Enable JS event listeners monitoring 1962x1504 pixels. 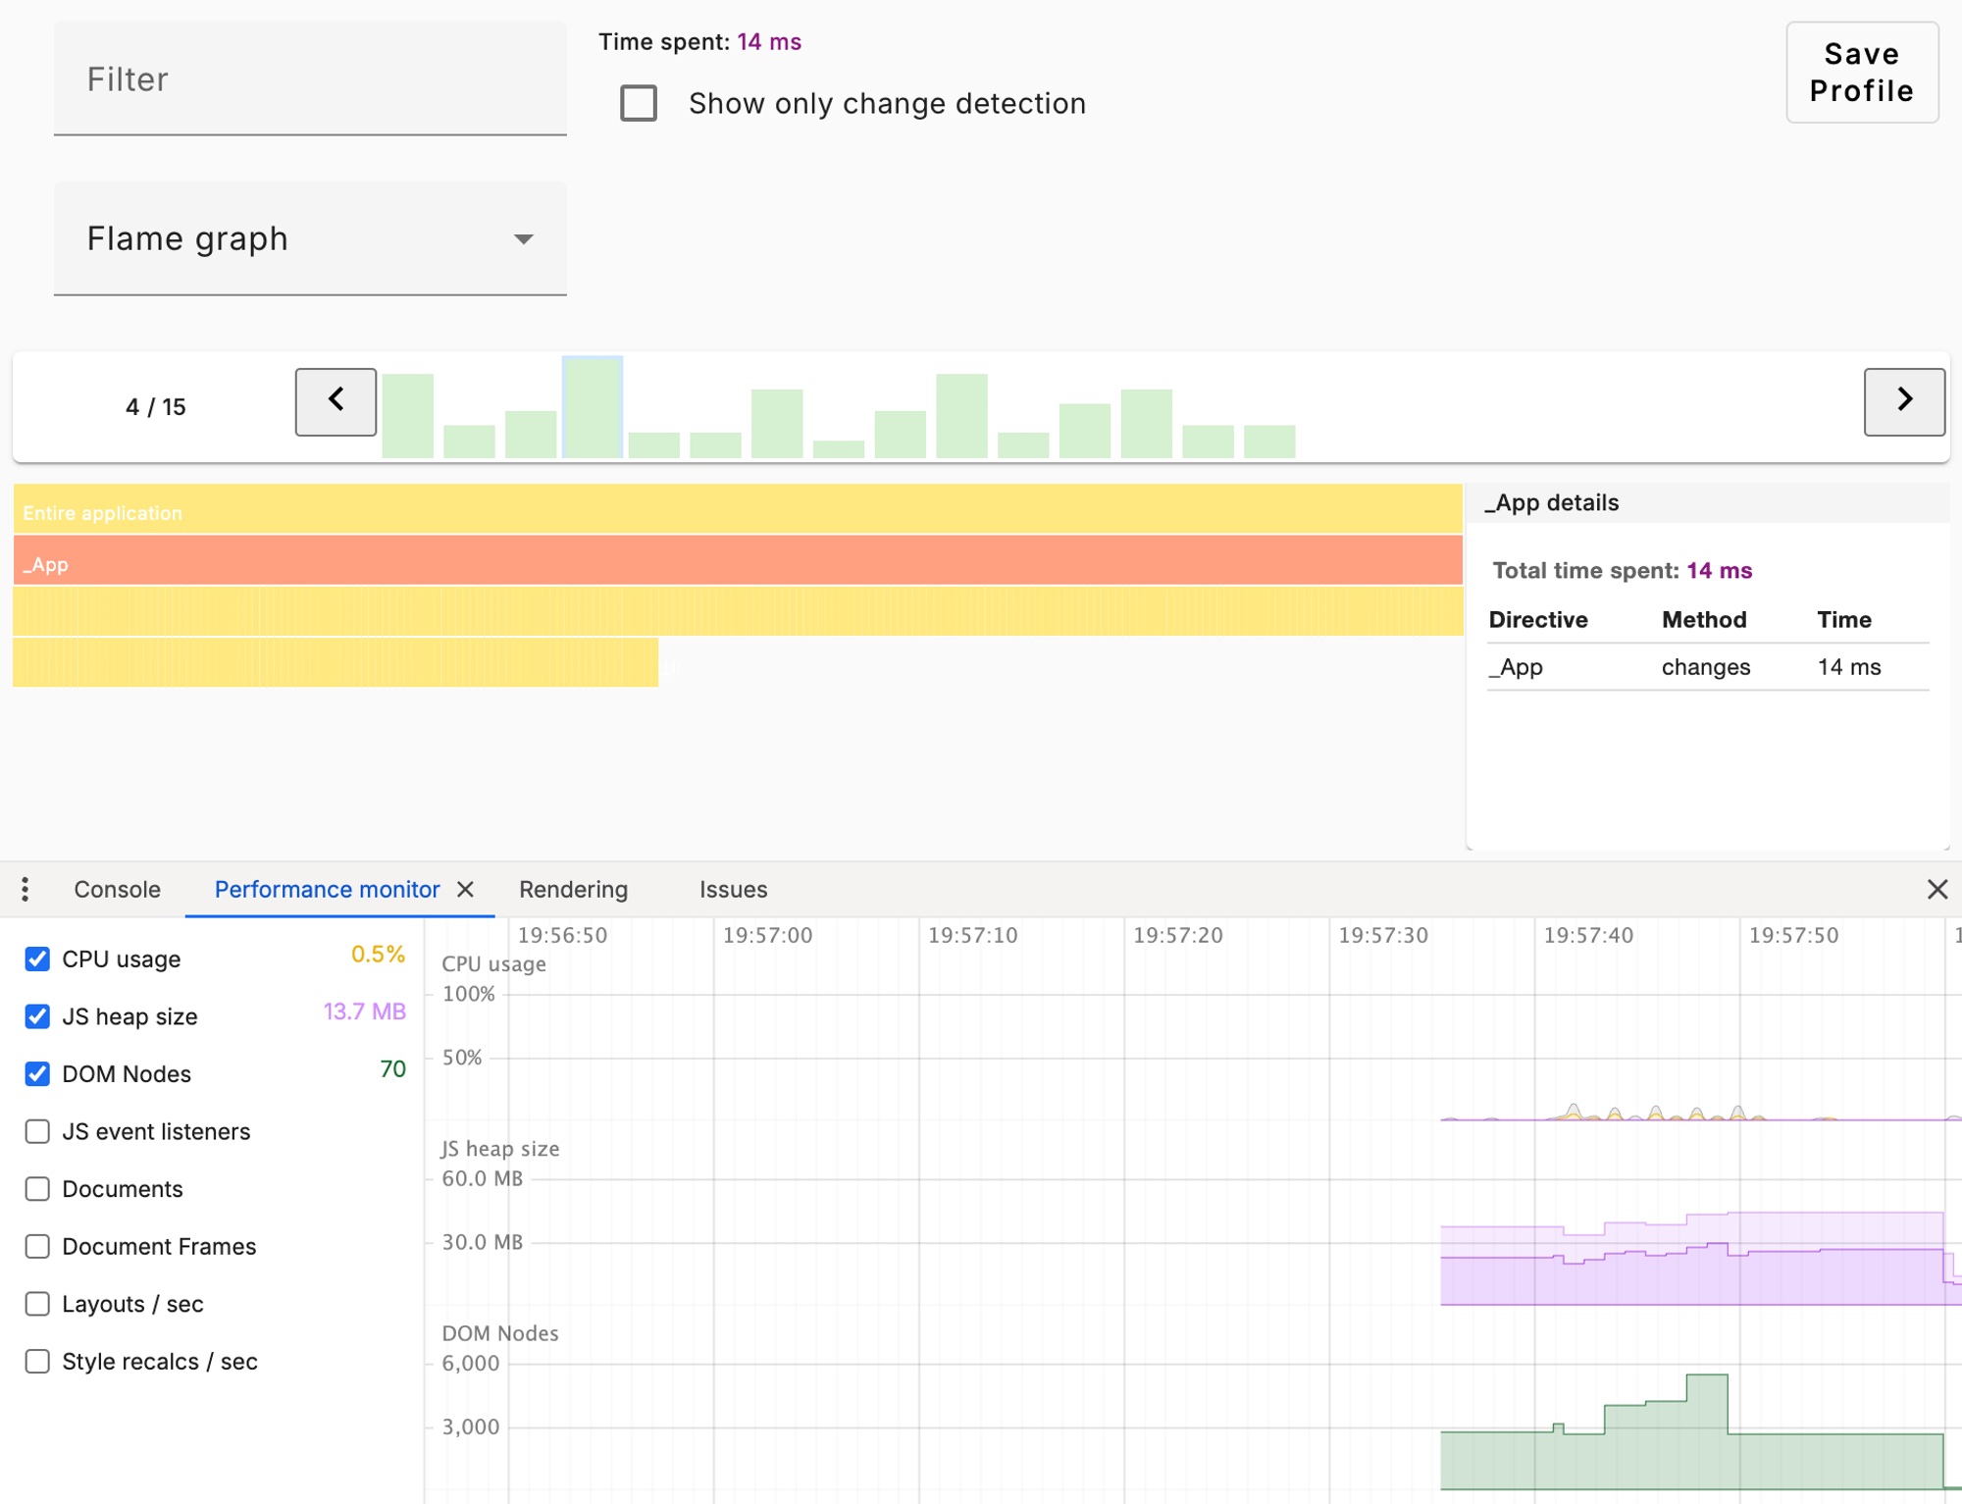(x=37, y=1131)
